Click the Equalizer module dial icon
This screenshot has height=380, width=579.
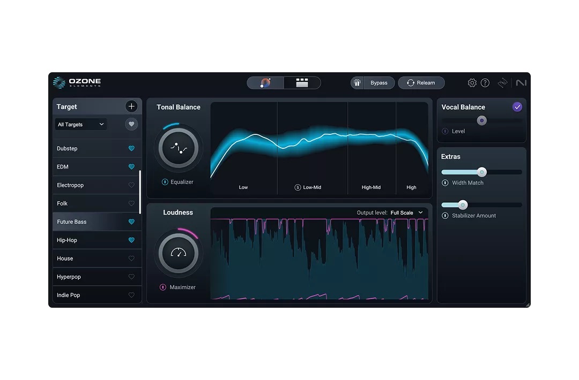(x=178, y=148)
